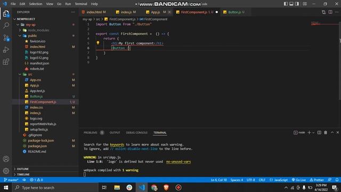Open Source Control view
This screenshot has height=192, width=341.
pyautogui.click(x=6, y=38)
